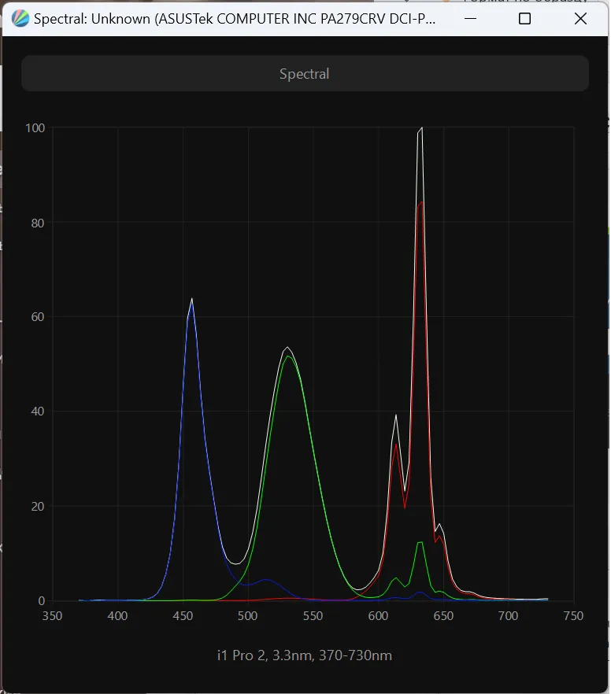Click the small green bump under red peak
This screenshot has width=611, height=694.
[420, 541]
